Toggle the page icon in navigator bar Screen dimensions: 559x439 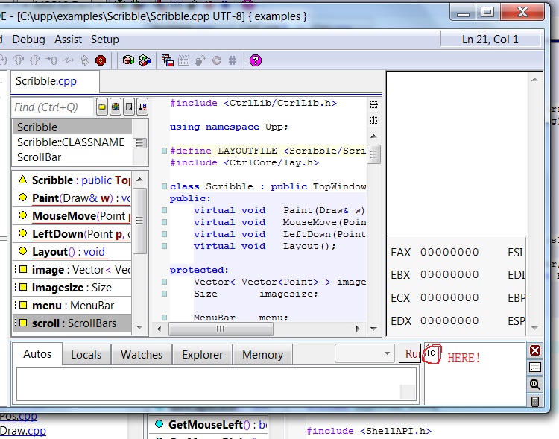pos(129,107)
